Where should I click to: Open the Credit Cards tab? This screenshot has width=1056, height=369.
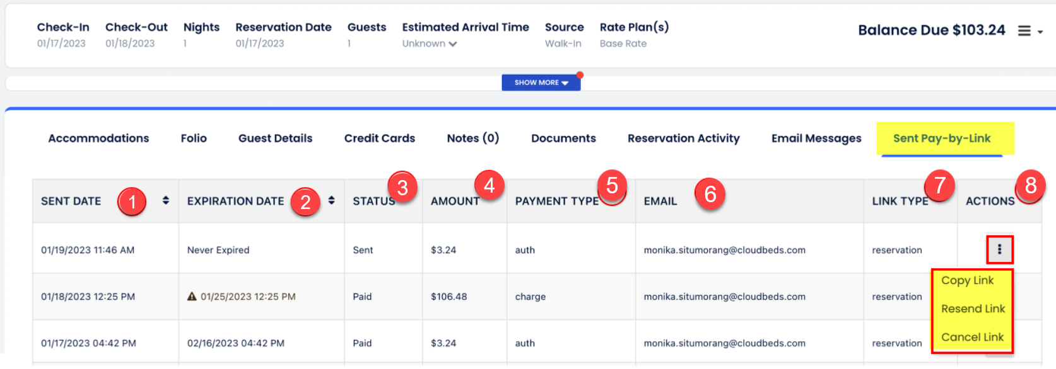(x=379, y=138)
